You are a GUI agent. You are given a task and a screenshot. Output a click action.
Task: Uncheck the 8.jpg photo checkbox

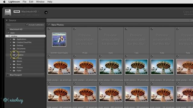(152, 29)
